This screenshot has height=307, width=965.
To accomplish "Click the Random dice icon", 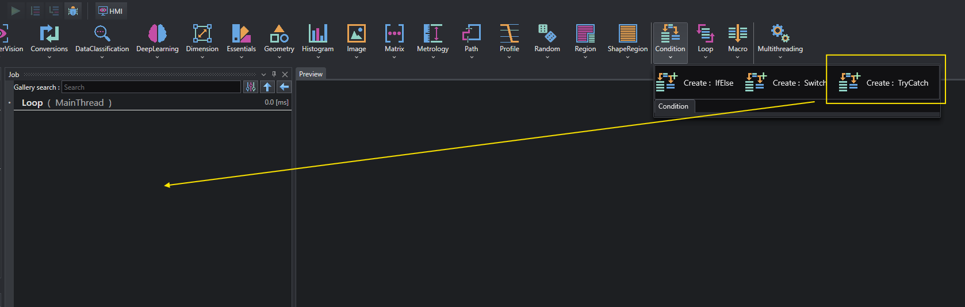I will point(547,33).
